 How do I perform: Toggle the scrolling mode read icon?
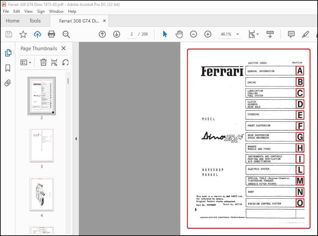(270, 34)
